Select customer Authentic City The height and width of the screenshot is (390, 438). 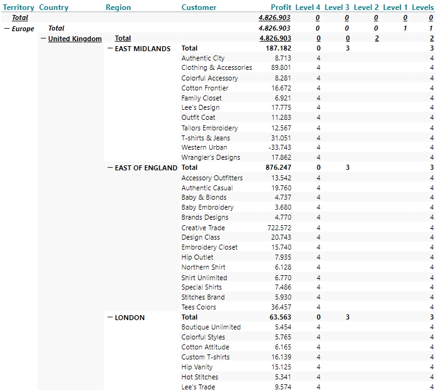tap(203, 58)
